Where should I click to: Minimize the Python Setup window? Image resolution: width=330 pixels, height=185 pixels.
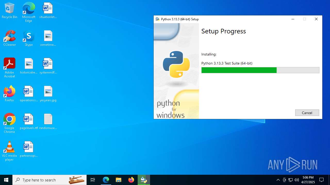click(293, 19)
